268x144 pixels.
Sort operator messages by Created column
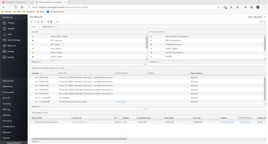[35, 73]
